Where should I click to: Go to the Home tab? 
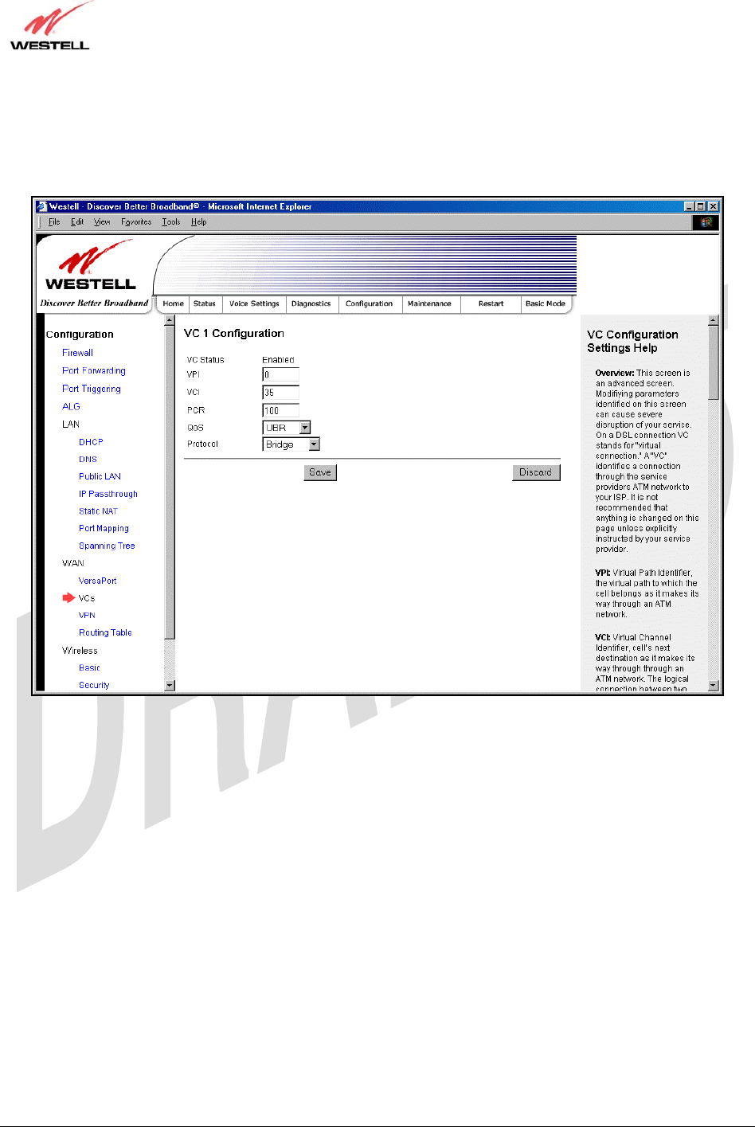coord(173,303)
